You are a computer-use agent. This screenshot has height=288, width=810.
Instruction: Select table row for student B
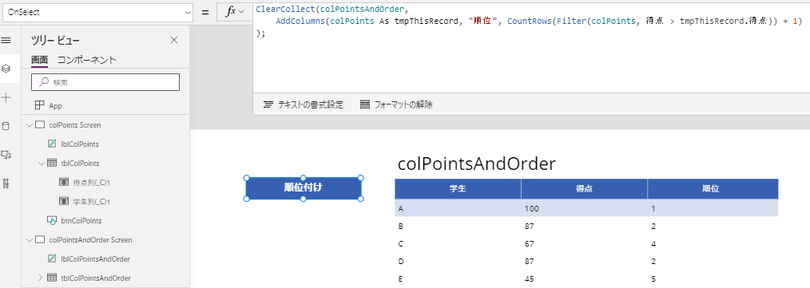click(x=586, y=226)
